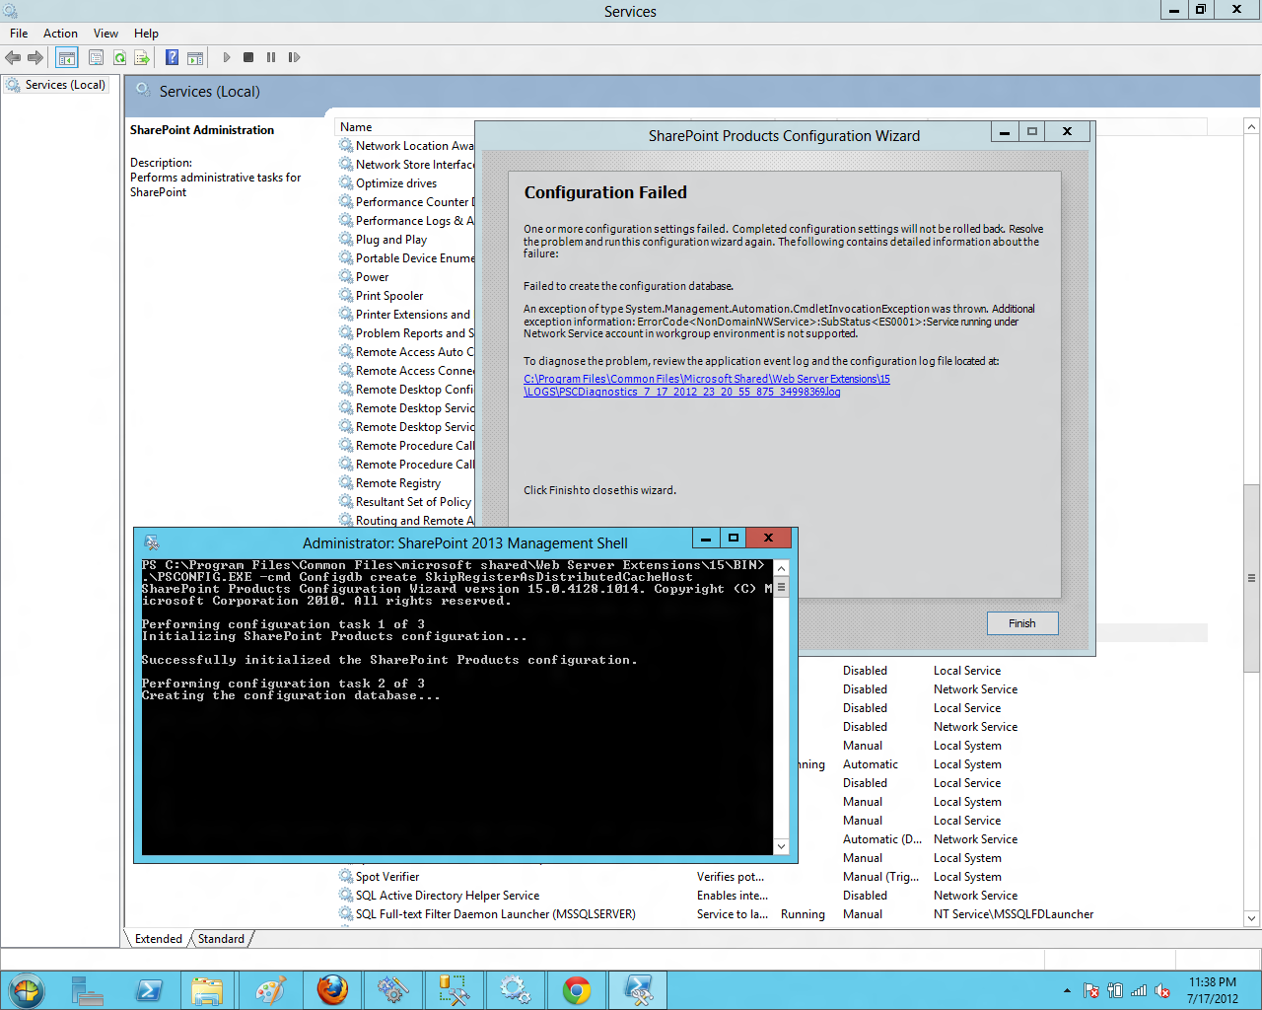Select the Remote Registry service
The width and height of the screenshot is (1262, 1010).
[398, 483]
